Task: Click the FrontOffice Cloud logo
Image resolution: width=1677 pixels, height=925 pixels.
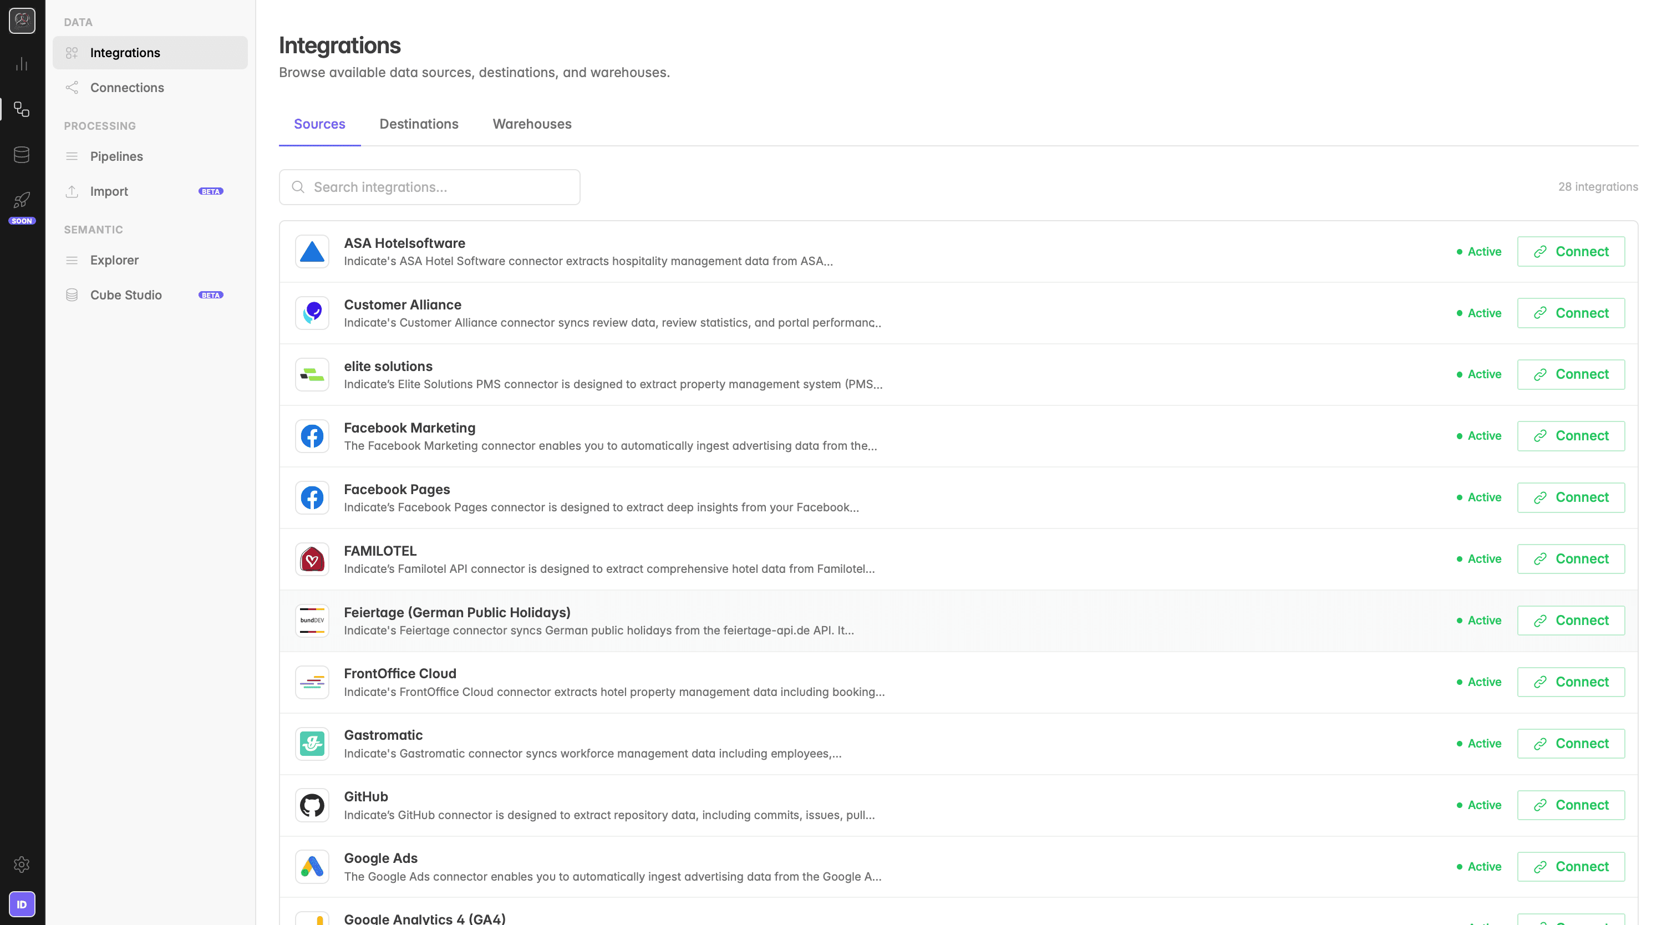Action: click(x=312, y=682)
